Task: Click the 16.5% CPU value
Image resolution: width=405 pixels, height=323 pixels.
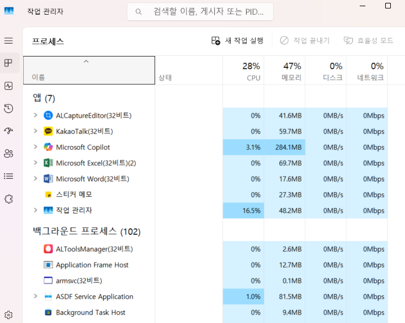Action: 251,210
